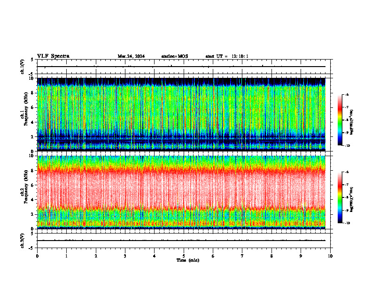Click the 'station=MOS' label

[175, 56]
